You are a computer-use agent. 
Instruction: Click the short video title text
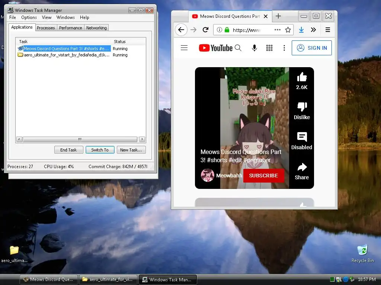tap(241, 156)
